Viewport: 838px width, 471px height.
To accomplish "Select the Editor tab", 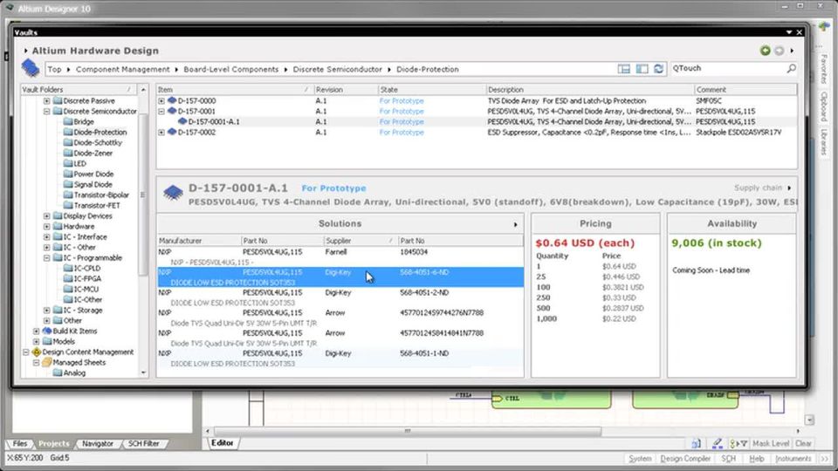I will pyautogui.click(x=222, y=443).
